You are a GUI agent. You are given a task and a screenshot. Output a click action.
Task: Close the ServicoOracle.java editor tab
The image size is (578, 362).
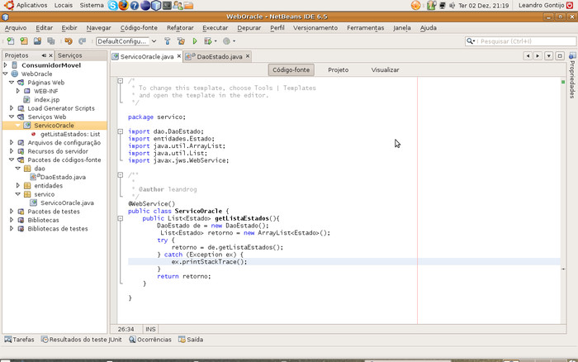click(x=179, y=56)
